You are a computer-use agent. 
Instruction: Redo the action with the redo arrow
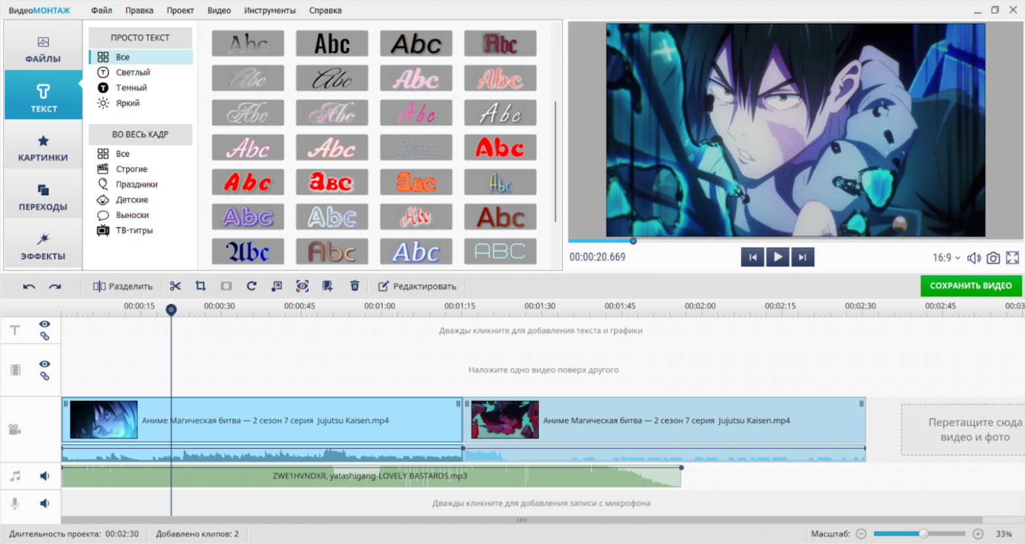(x=55, y=286)
